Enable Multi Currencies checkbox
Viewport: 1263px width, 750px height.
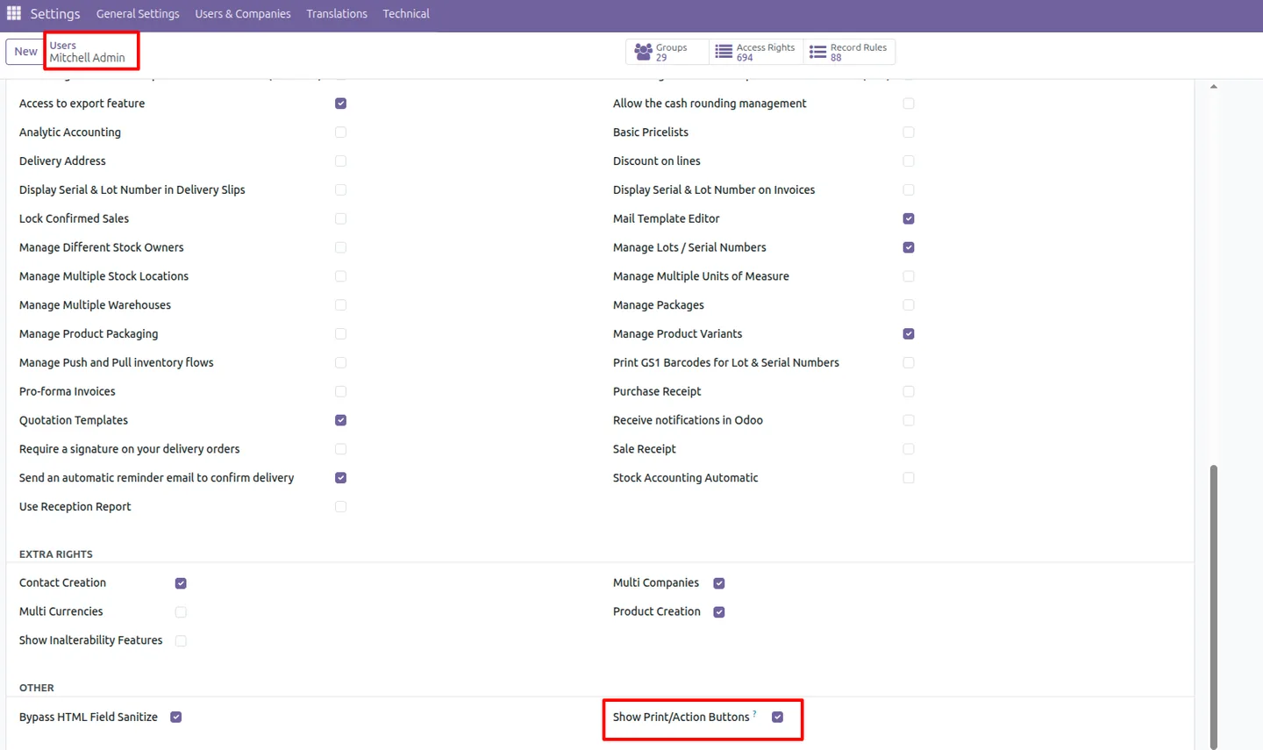click(181, 612)
